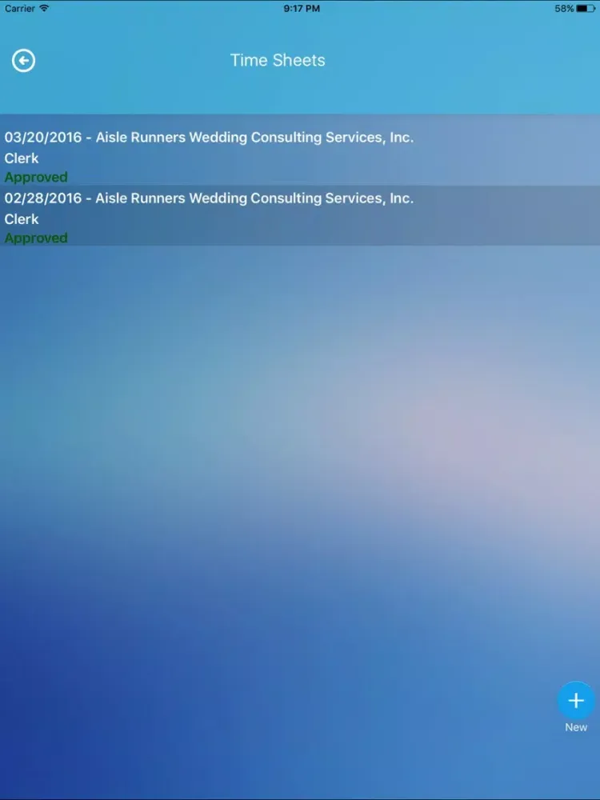Select Clerk under the 03/20/2016 entry
This screenshot has height=800, width=600.
click(x=22, y=158)
